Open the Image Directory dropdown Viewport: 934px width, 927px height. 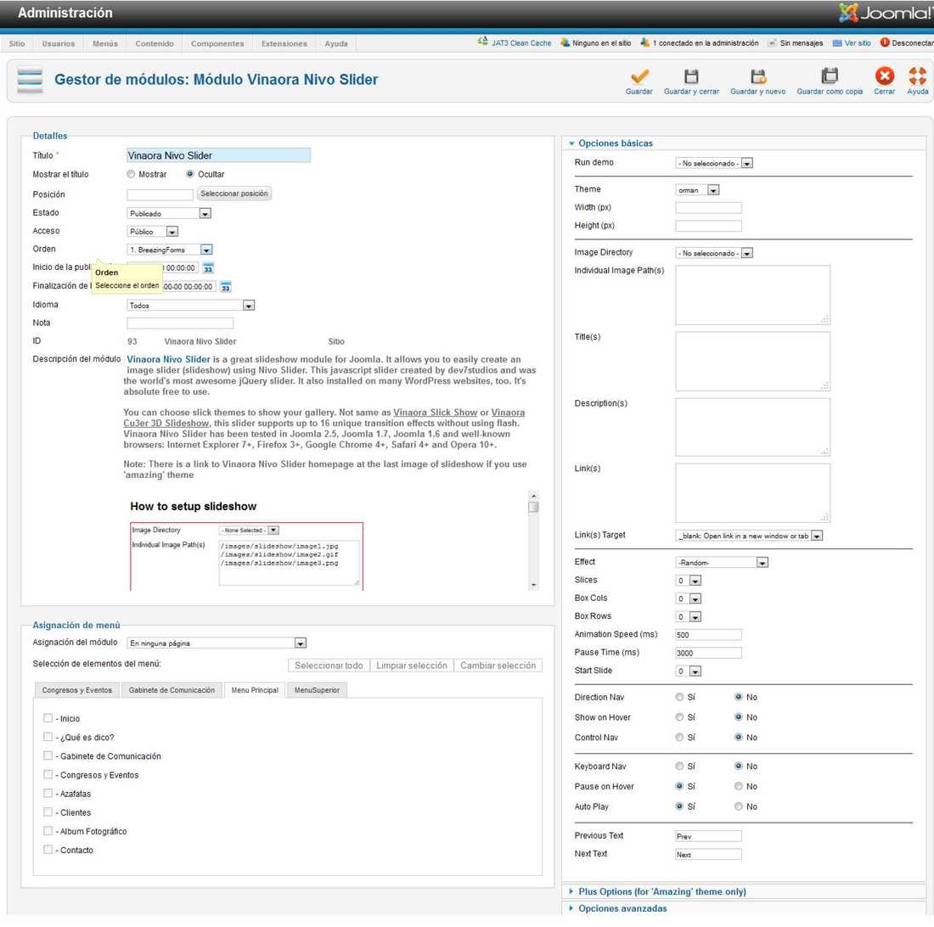pyautogui.click(x=714, y=254)
